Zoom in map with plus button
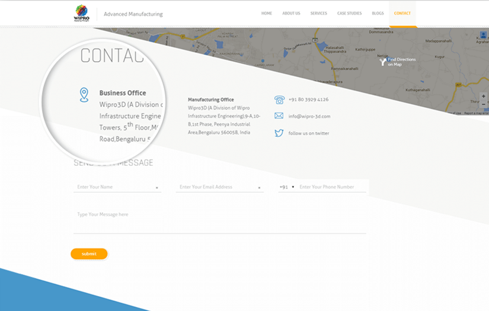Image resolution: width=489 pixels, height=311 pixels. click(484, 97)
